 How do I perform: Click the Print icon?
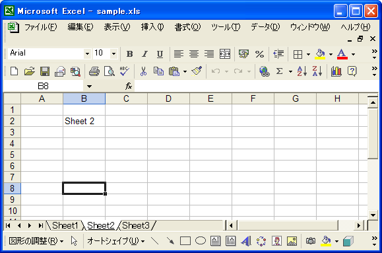coord(94,71)
